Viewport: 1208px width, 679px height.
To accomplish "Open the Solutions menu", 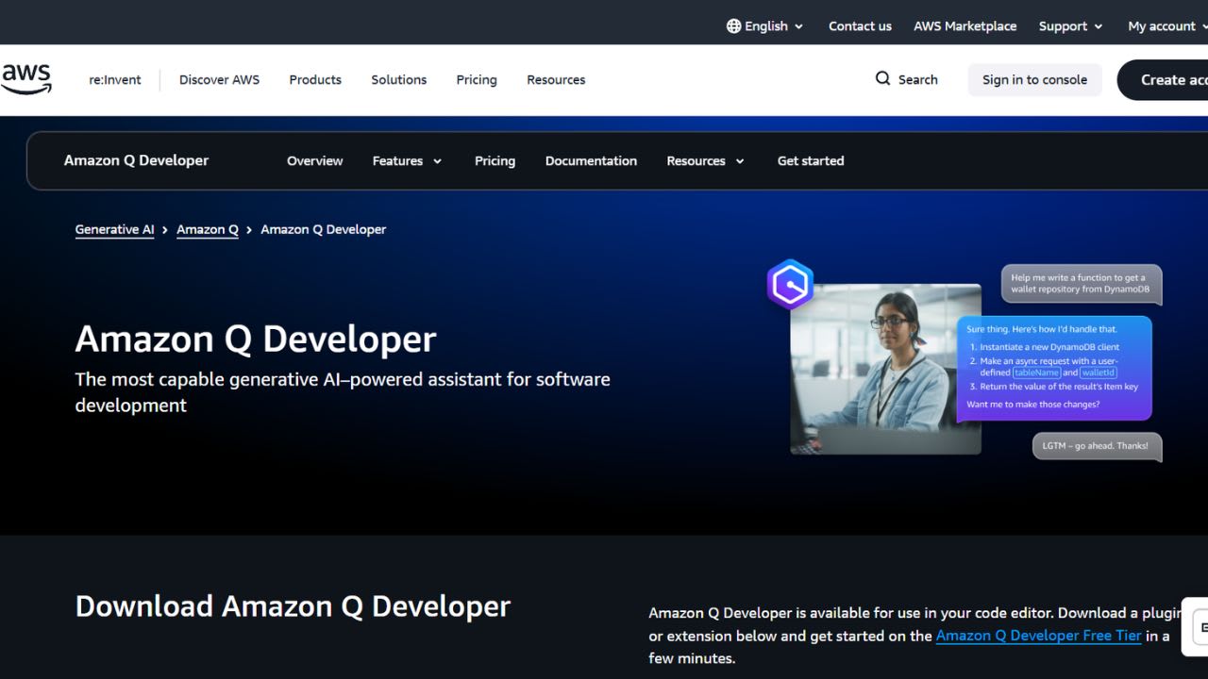I will coord(398,80).
